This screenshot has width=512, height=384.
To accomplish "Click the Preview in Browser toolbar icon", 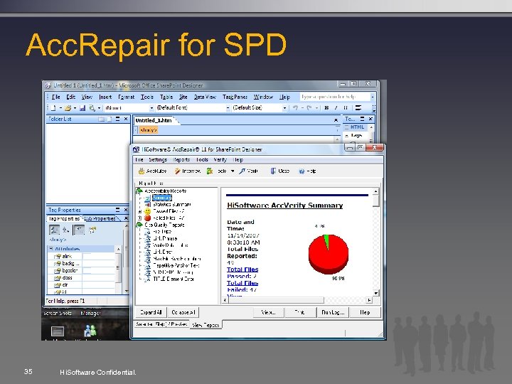I will pyautogui.click(x=92, y=108).
